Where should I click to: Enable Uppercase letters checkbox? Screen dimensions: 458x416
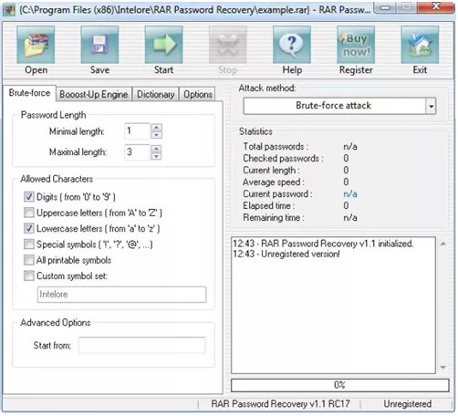[x=29, y=213]
